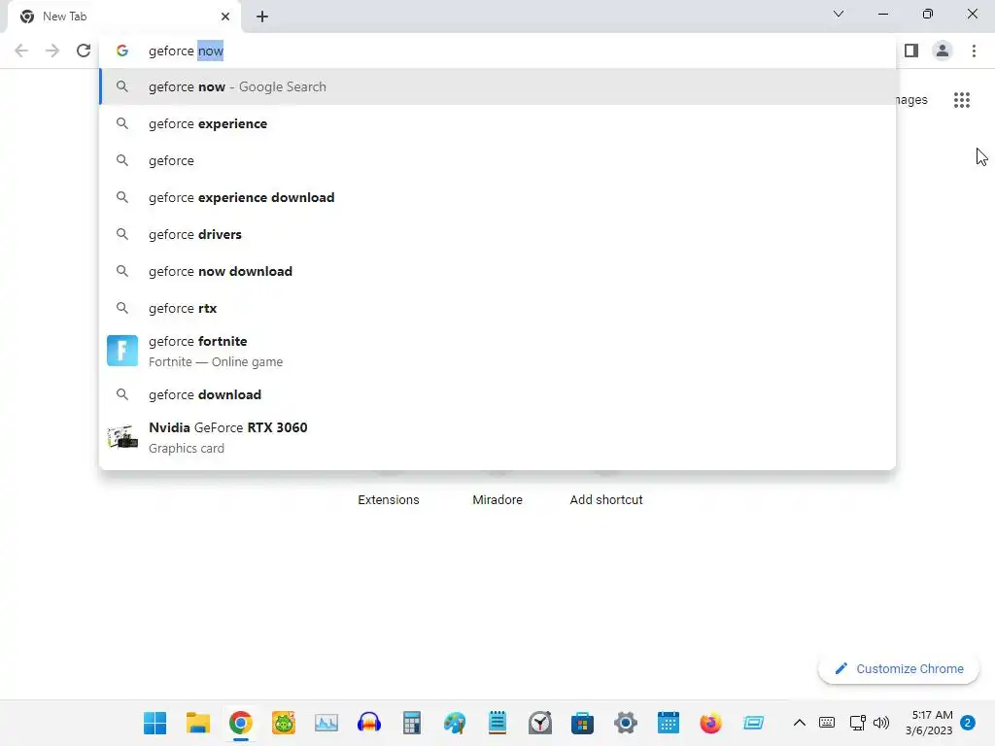Open the Calculator taskbar icon
This screenshot has height=746, width=995.
pos(412,723)
